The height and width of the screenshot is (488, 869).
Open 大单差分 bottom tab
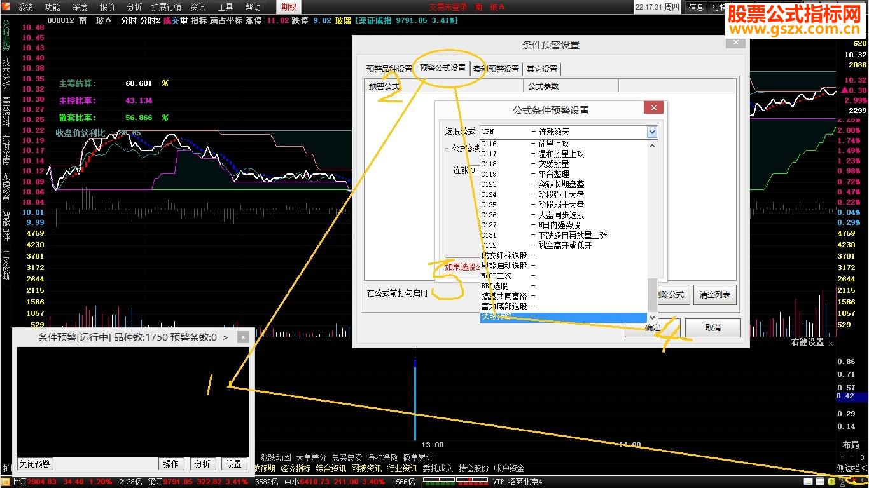point(311,457)
